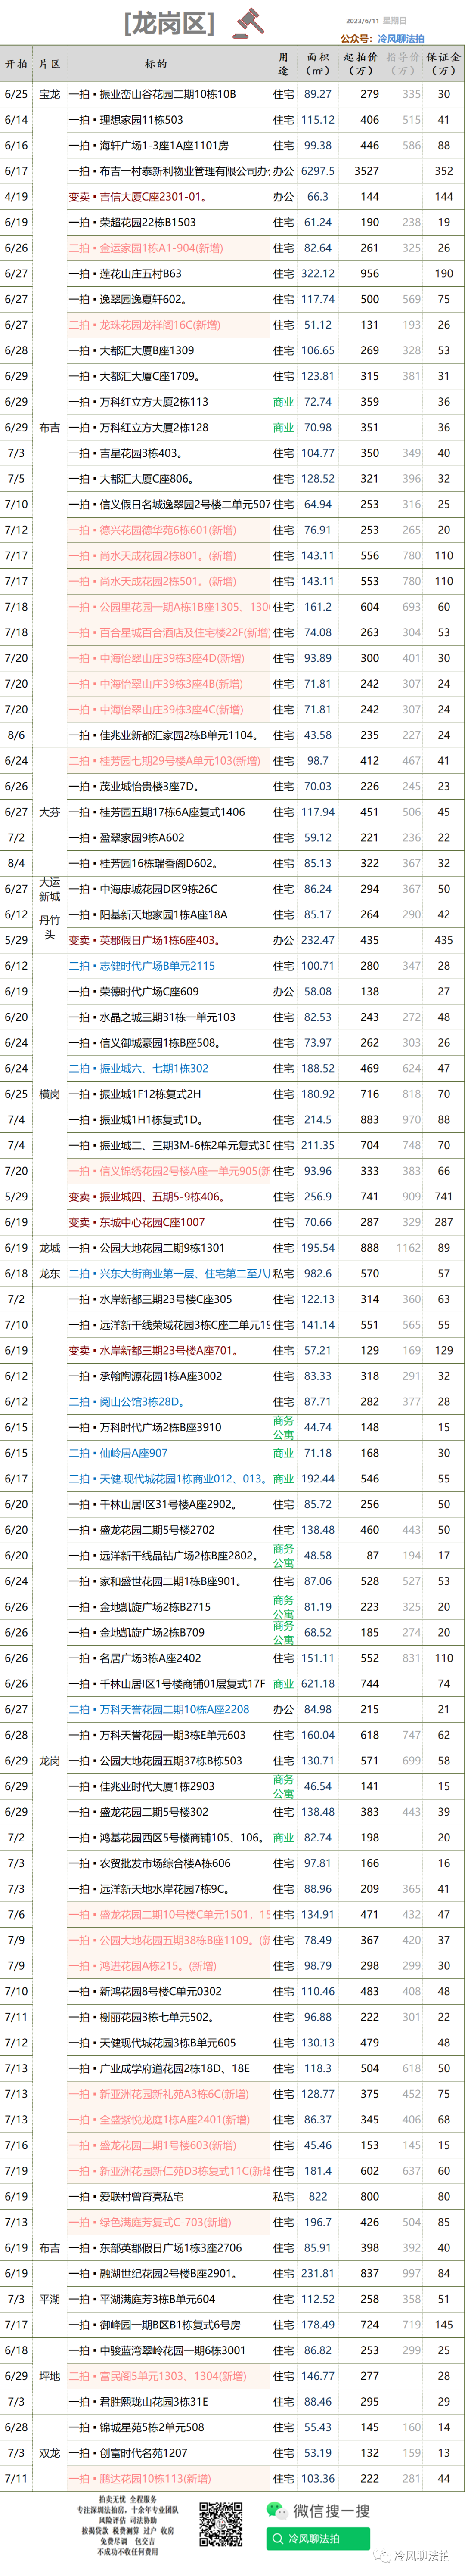
Task: Click row 公园大地花园二期9栋1301
Action: tap(232, 1248)
